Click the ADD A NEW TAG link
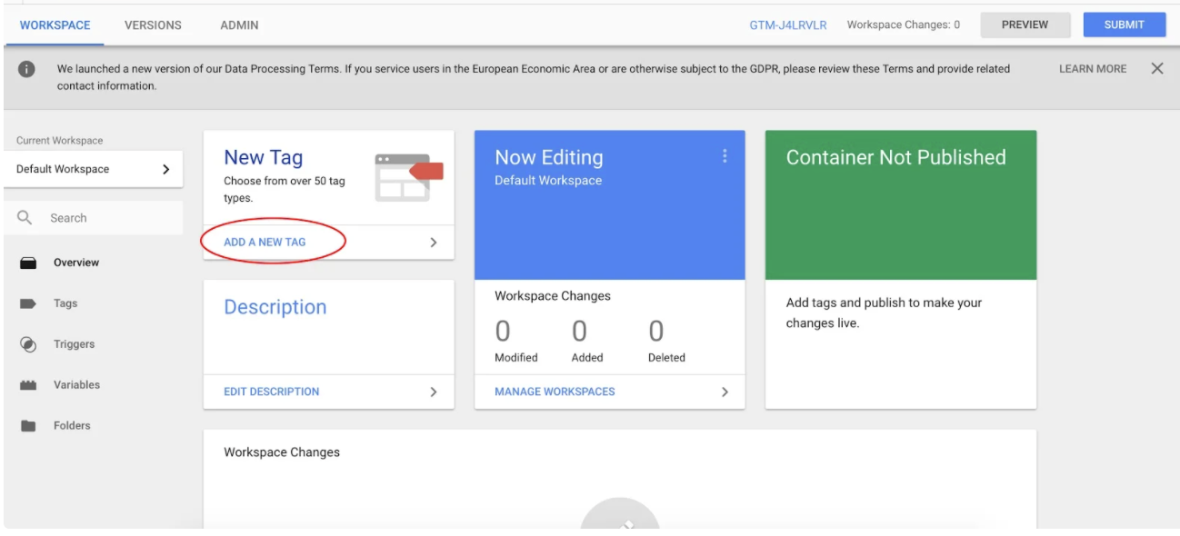 coord(265,243)
